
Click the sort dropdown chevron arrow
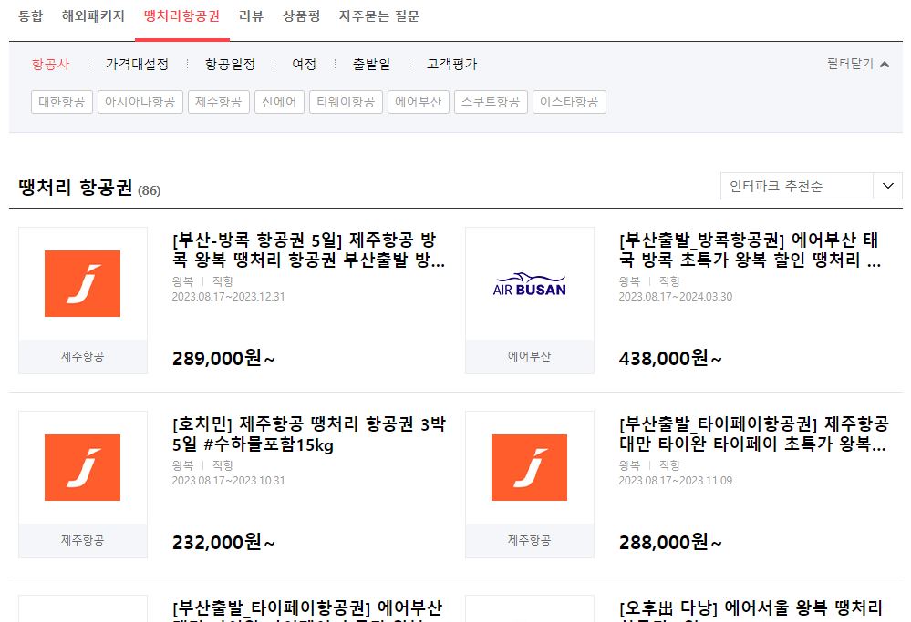click(888, 186)
